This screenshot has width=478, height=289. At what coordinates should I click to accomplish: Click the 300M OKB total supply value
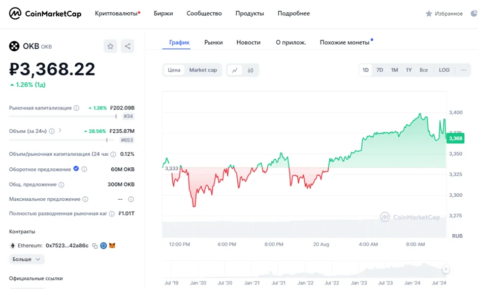click(121, 185)
